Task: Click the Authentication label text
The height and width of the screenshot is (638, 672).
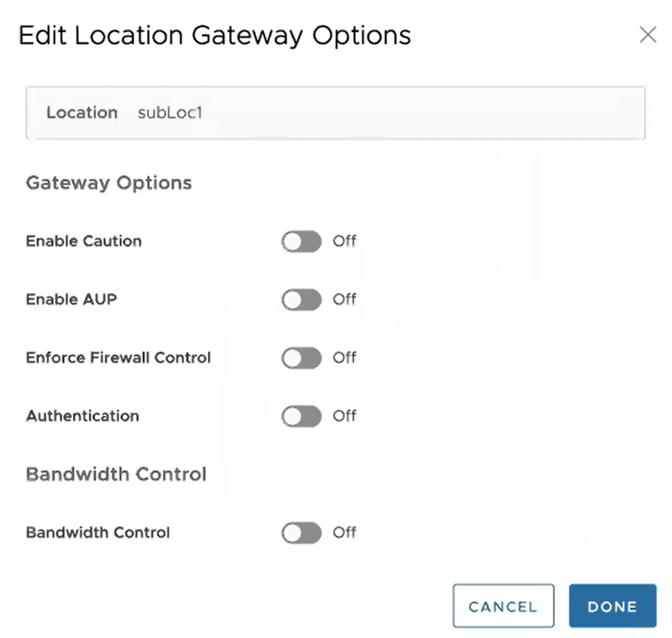Action: [82, 416]
